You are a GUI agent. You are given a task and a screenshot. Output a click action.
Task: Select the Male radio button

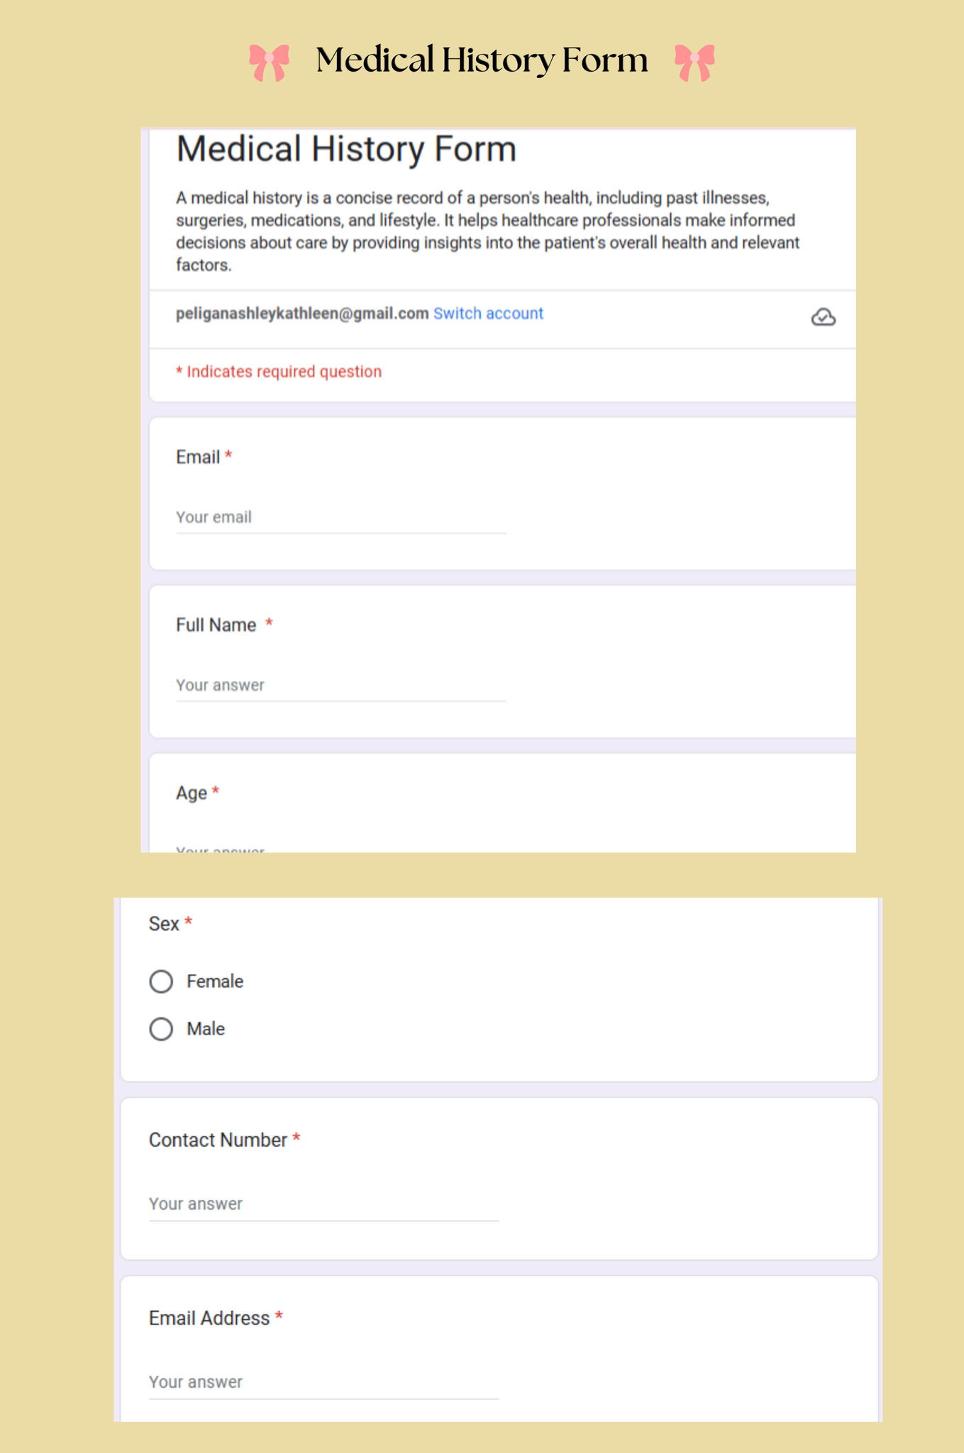(162, 1029)
